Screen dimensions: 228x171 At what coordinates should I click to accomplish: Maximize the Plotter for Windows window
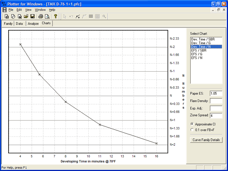[x=219, y=4]
